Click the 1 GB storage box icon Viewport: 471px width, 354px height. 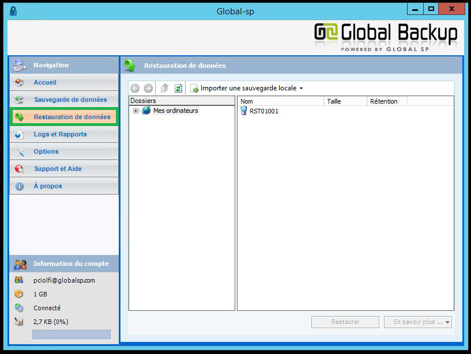[x=18, y=294]
